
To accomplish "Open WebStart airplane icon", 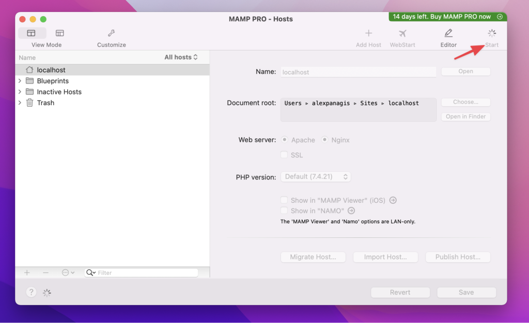I will coord(402,33).
